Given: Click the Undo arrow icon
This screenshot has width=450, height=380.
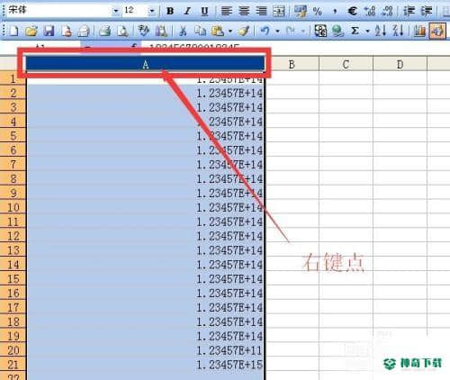Looking at the screenshot, I should click(265, 31).
